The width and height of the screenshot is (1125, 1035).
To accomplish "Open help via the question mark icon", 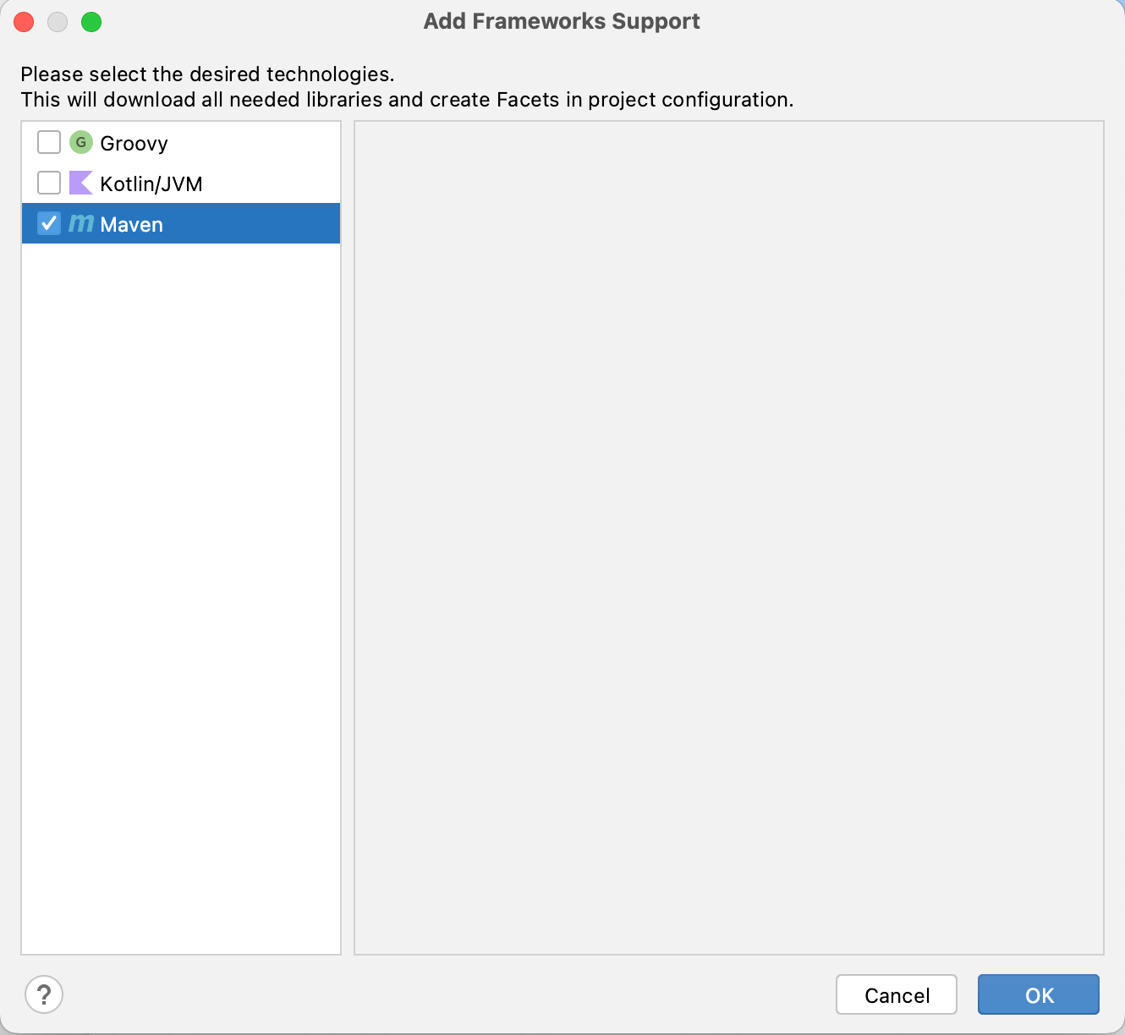I will tap(45, 995).
